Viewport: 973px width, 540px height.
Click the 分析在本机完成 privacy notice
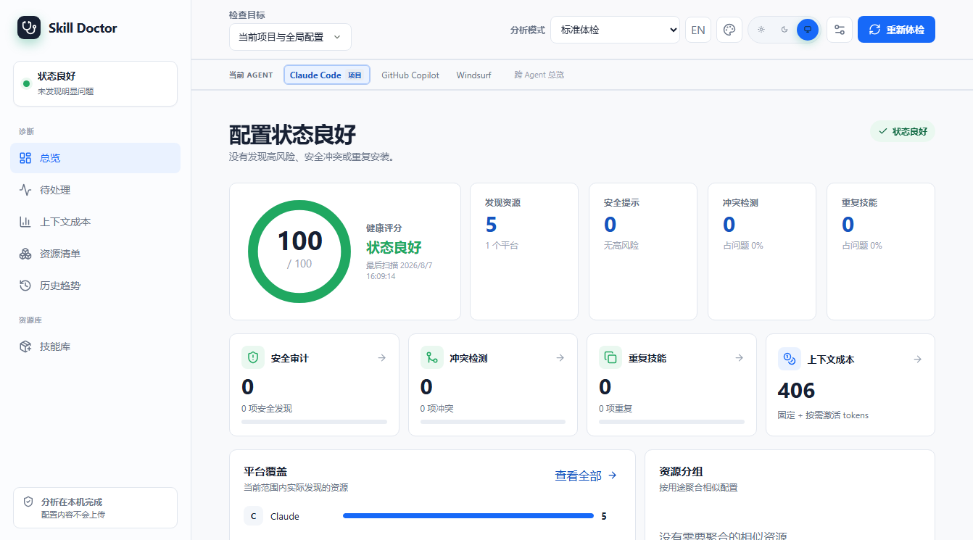coord(95,507)
